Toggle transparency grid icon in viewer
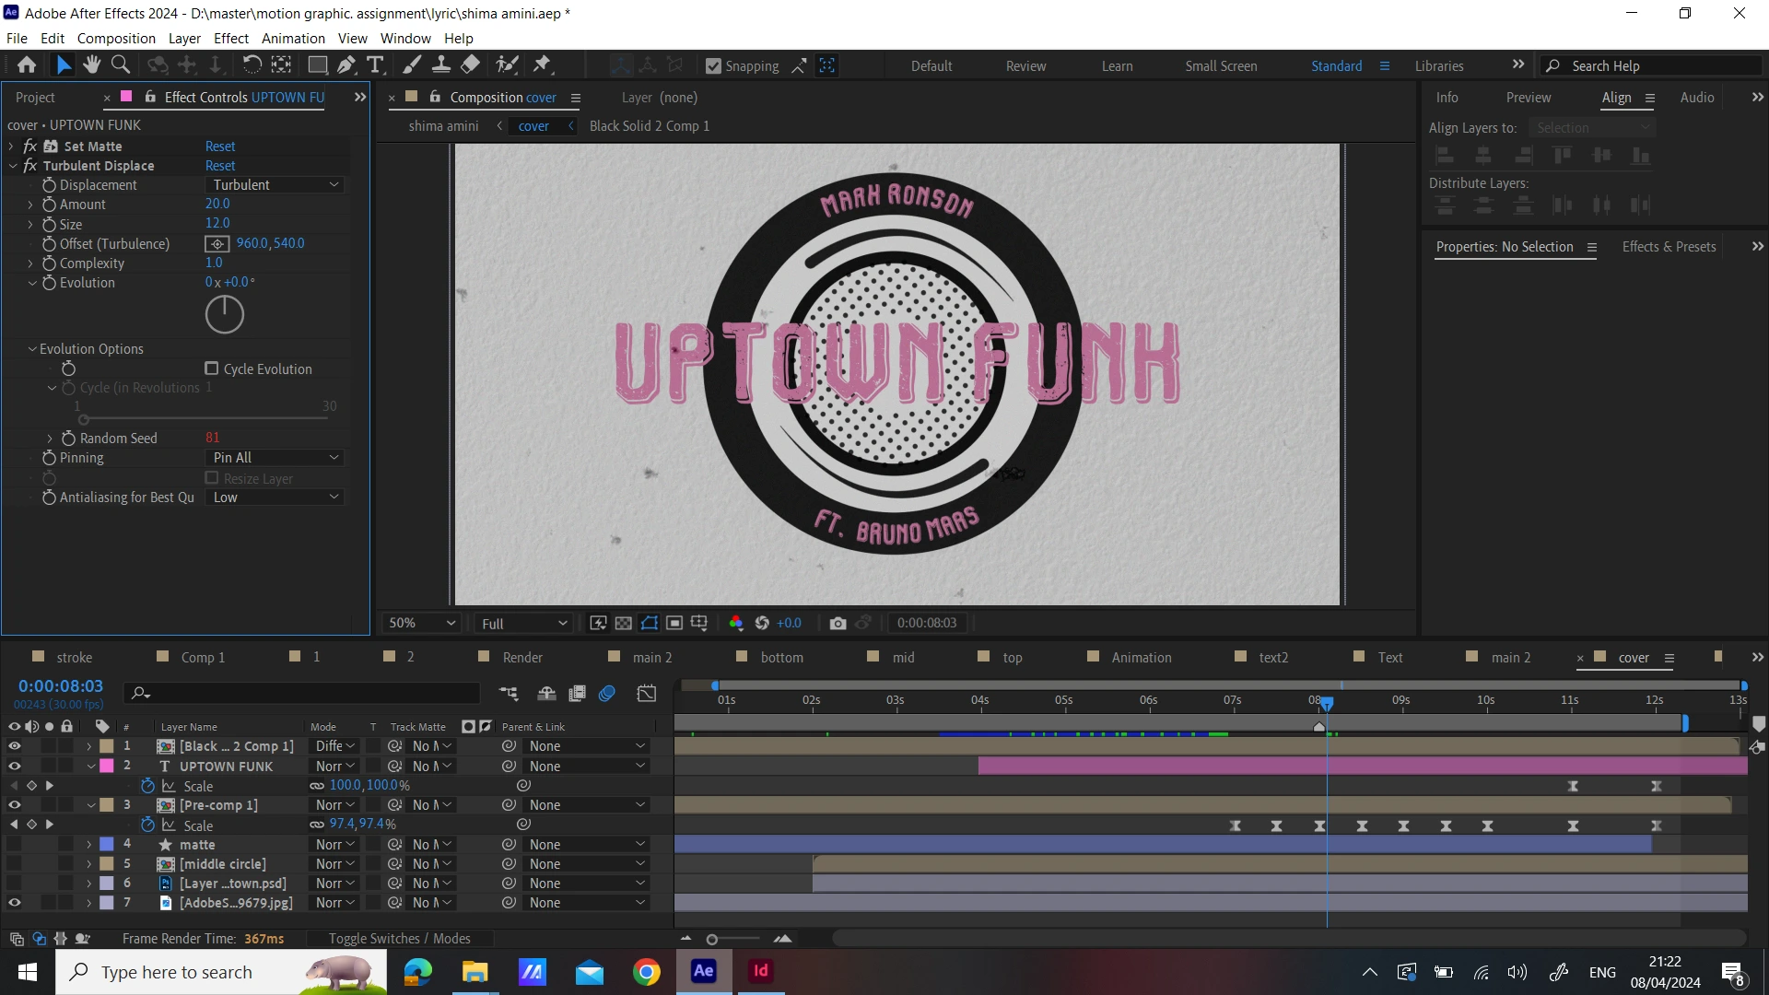 point(624,624)
